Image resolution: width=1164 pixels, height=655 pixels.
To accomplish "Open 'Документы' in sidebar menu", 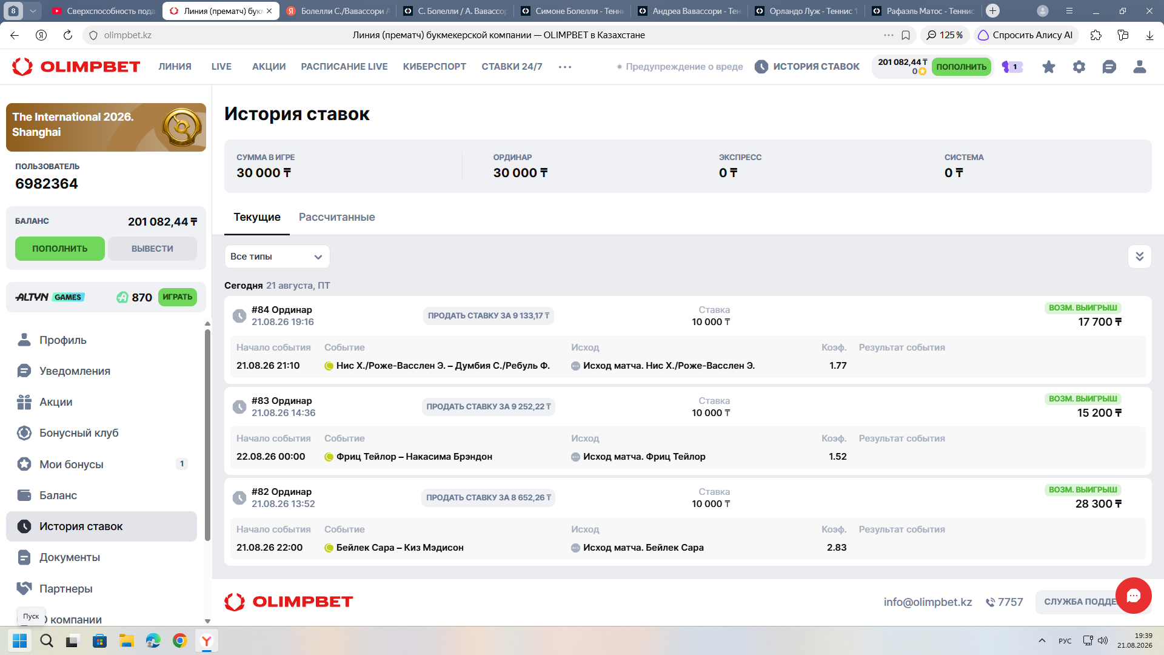I will [x=101, y=557].
